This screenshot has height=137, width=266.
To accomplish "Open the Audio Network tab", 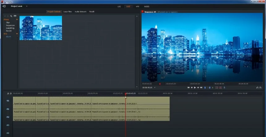I will point(81,11).
